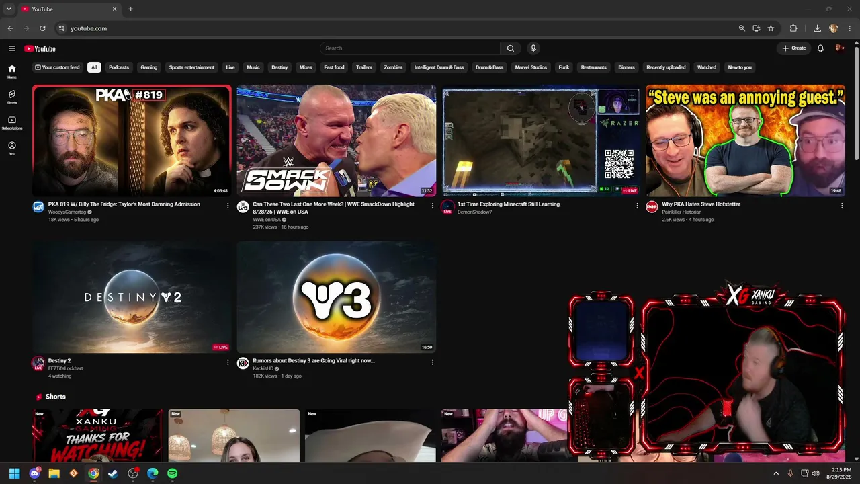
Task: Open options for Minecraft live stream
Action: point(637,206)
